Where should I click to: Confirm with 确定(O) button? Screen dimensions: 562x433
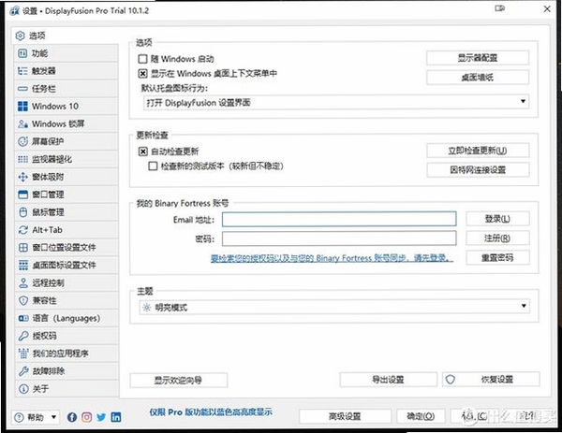(421, 416)
